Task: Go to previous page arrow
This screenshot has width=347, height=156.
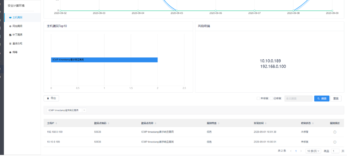Action: point(291,151)
